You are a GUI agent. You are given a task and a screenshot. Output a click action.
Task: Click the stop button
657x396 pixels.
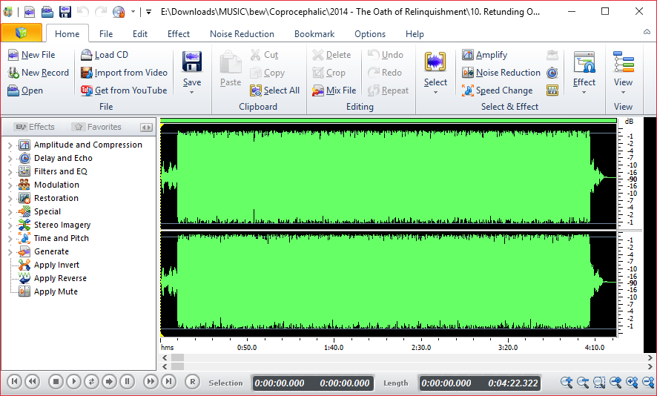click(56, 381)
